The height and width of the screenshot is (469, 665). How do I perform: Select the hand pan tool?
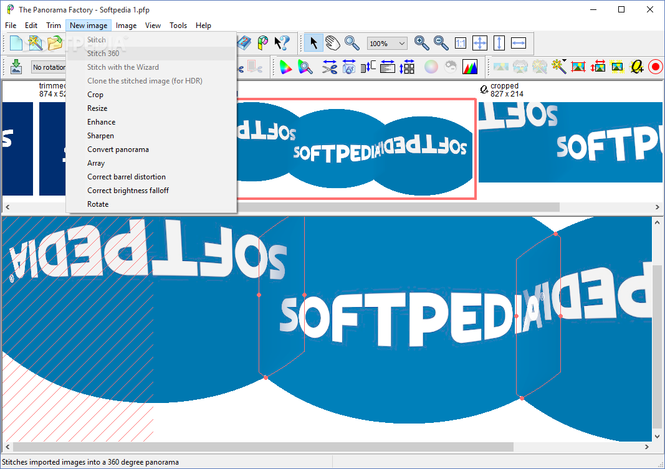[x=333, y=43]
